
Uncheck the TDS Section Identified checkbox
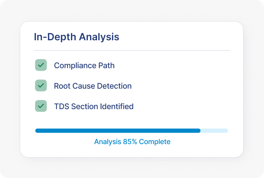41,106
